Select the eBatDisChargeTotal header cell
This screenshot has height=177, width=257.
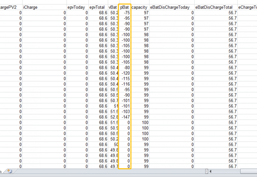pyautogui.click(x=216, y=7)
